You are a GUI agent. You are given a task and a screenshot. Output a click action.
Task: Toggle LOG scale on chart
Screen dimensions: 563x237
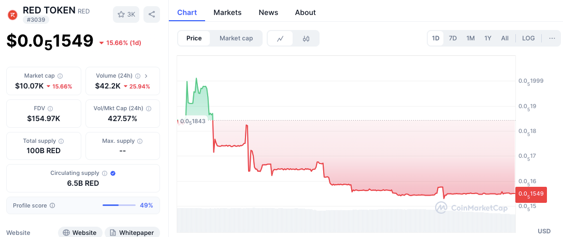(528, 38)
